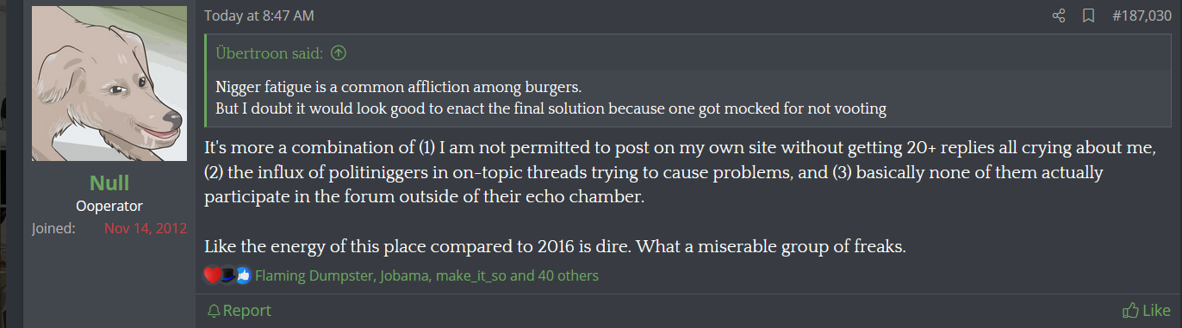Bookmark this post with the bookmark icon
1182x328 pixels.
click(x=1088, y=15)
